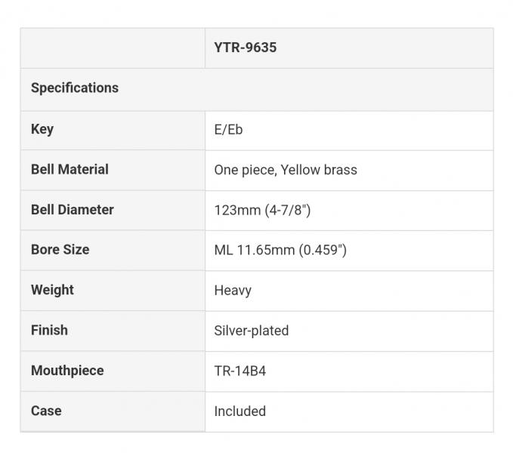Select the E/Eb key value
This screenshot has height=453, width=513.
click(228, 130)
